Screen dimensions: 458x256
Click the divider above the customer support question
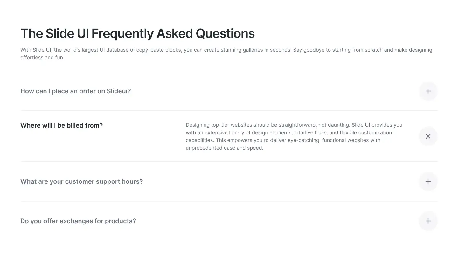[x=229, y=161]
